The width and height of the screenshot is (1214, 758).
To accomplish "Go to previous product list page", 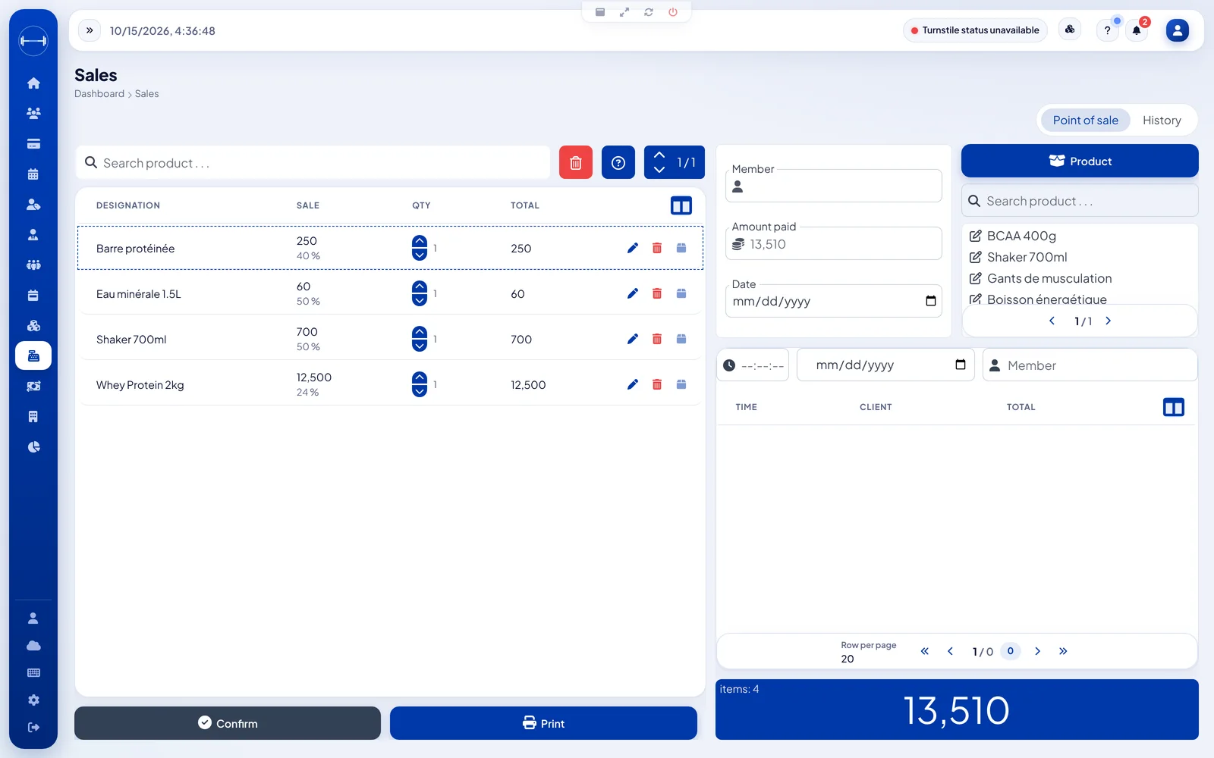I will coord(1052,321).
